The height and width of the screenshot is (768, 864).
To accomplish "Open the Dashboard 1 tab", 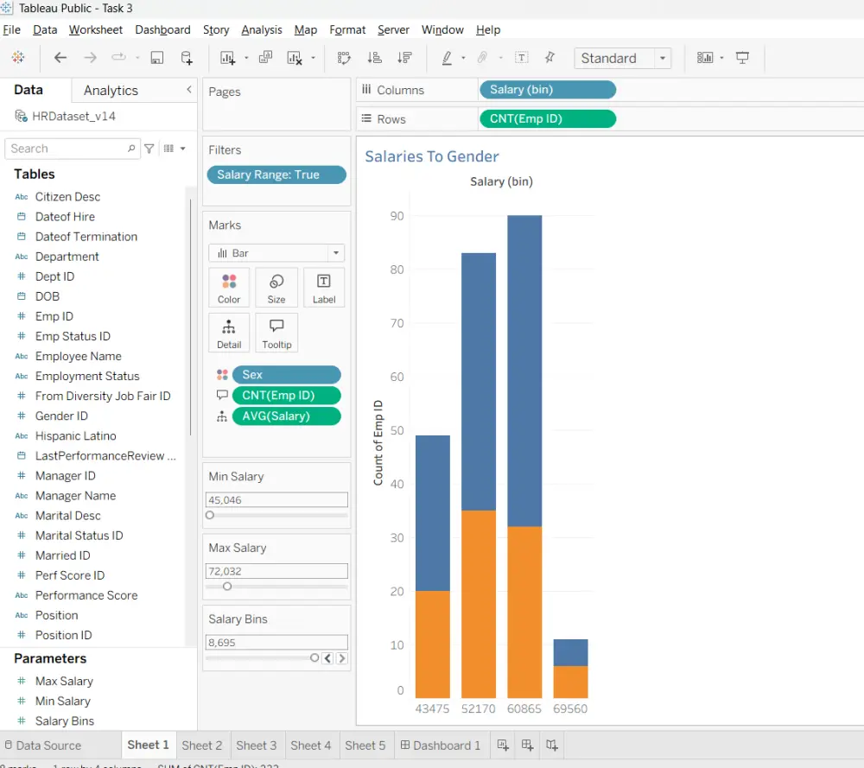I will click(441, 746).
